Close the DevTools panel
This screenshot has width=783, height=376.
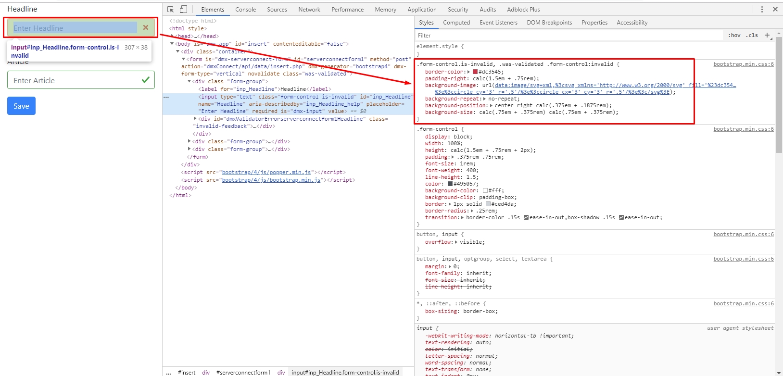coord(775,10)
